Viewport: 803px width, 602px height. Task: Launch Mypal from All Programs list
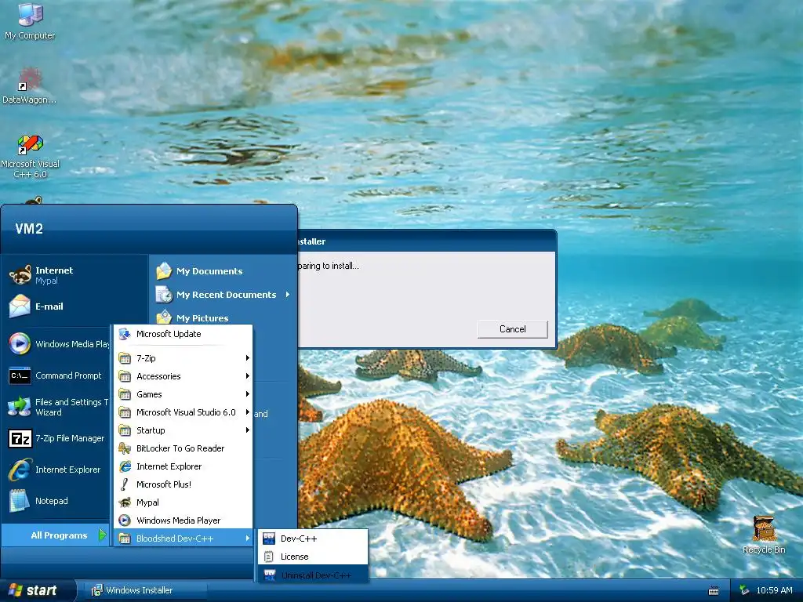pyautogui.click(x=183, y=502)
